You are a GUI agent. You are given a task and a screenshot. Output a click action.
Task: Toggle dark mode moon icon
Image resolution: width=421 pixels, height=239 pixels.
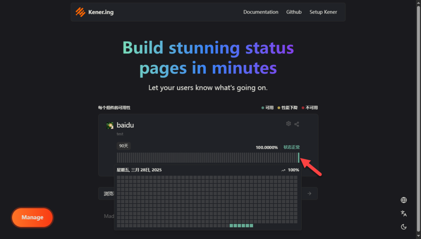pos(403,227)
